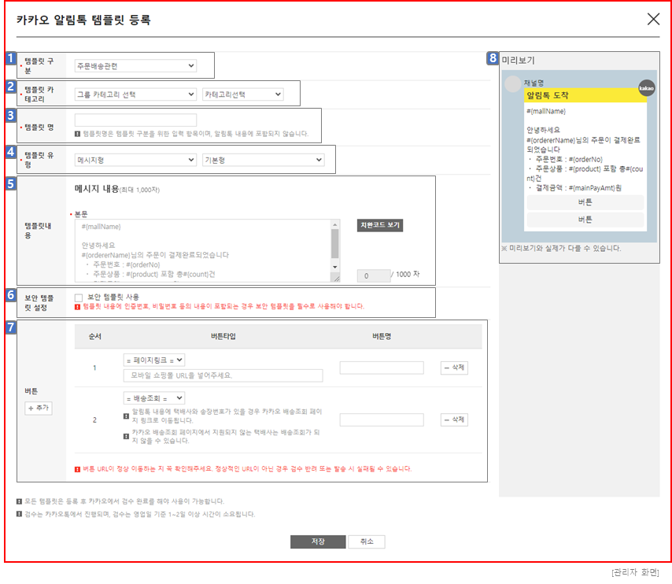The height and width of the screenshot is (584, 672).
Task: Delete button row 1 with 삭제
Action: [x=454, y=368]
